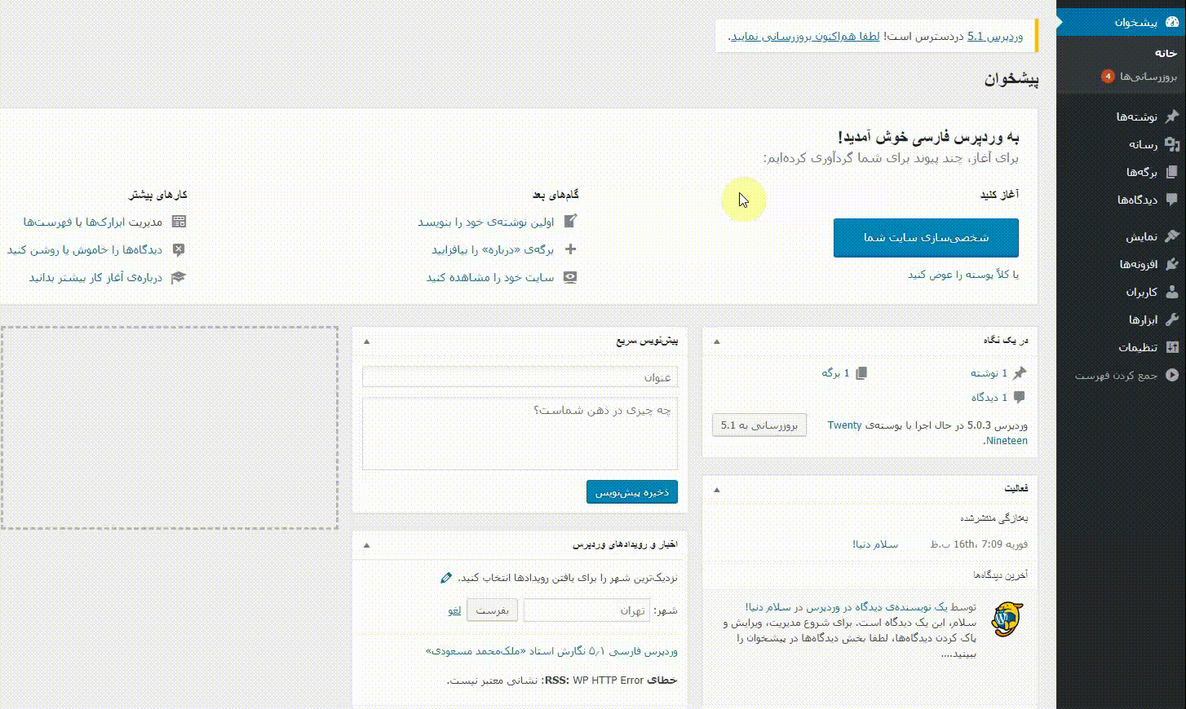Click the 'شخصی‌سازی سایت شما' button

click(926, 238)
